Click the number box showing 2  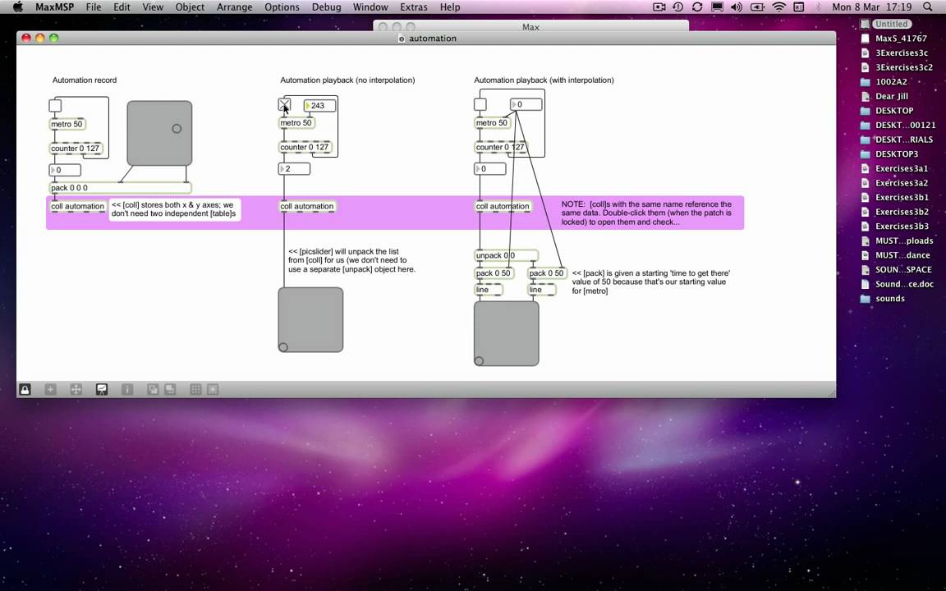coord(295,169)
